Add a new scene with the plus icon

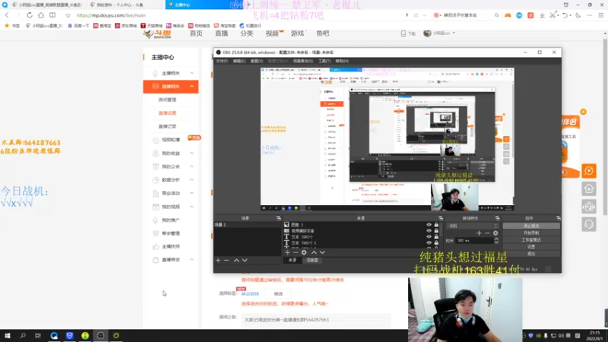tap(218, 260)
